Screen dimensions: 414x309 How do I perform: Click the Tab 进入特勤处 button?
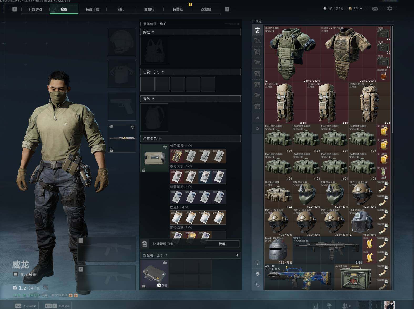point(26,306)
